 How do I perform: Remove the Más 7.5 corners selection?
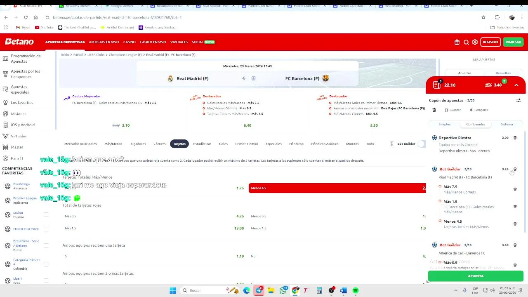515,189
